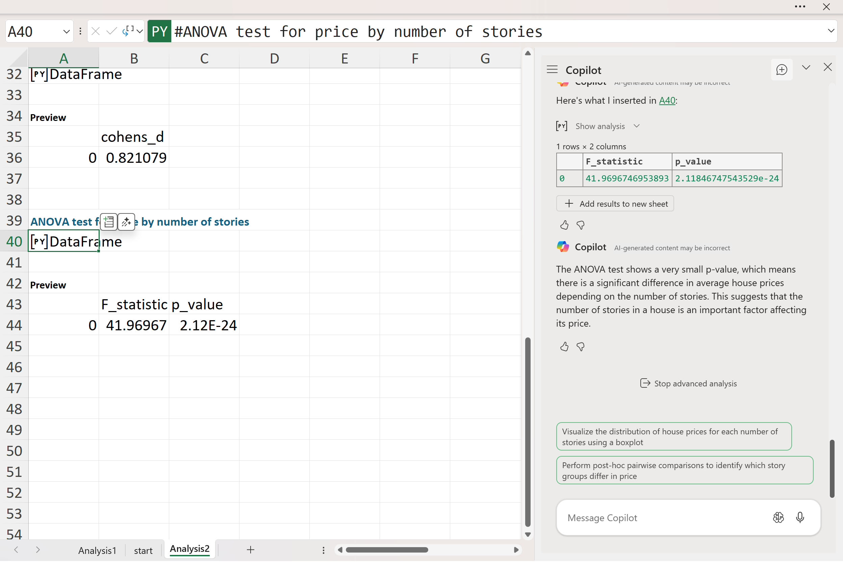Screen dimensions: 843x562
Task: Collapse the Copilot pane chevron
Action: [x=806, y=68]
